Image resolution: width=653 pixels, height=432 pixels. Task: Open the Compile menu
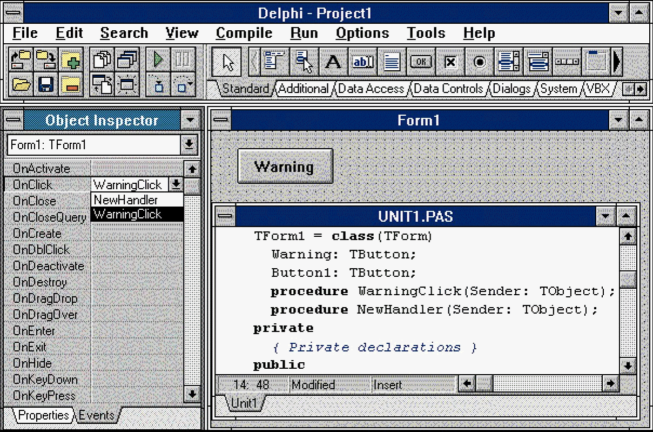[244, 33]
